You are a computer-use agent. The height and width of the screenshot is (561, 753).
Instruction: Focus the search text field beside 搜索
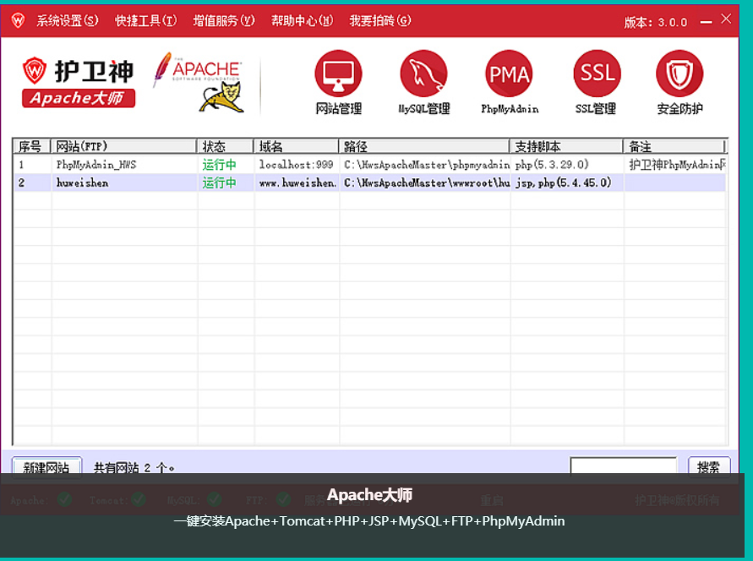(623, 467)
